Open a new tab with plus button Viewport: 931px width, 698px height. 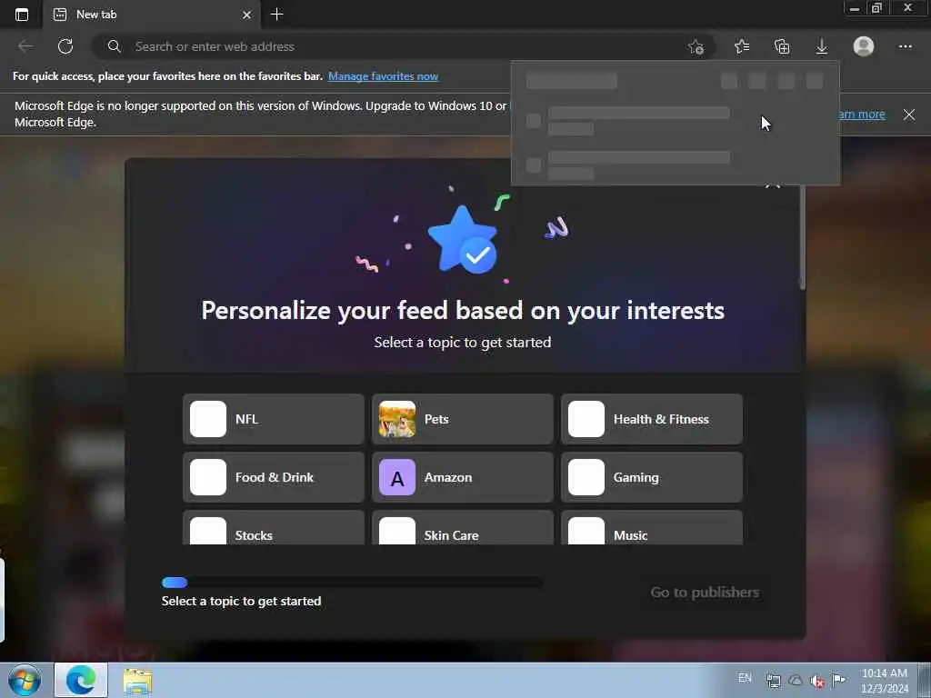click(x=276, y=15)
